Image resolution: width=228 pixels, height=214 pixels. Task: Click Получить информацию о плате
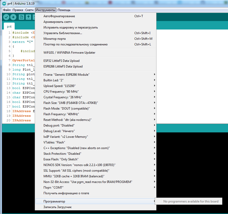tap(95, 193)
